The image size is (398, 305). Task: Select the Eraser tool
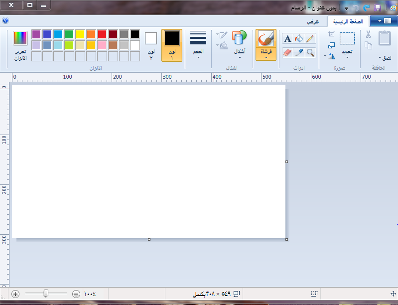pos(287,52)
